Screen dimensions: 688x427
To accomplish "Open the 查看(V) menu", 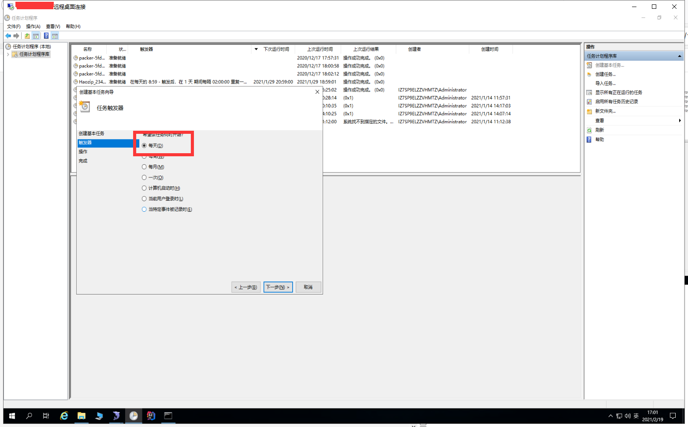I will [x=53, y=26].
